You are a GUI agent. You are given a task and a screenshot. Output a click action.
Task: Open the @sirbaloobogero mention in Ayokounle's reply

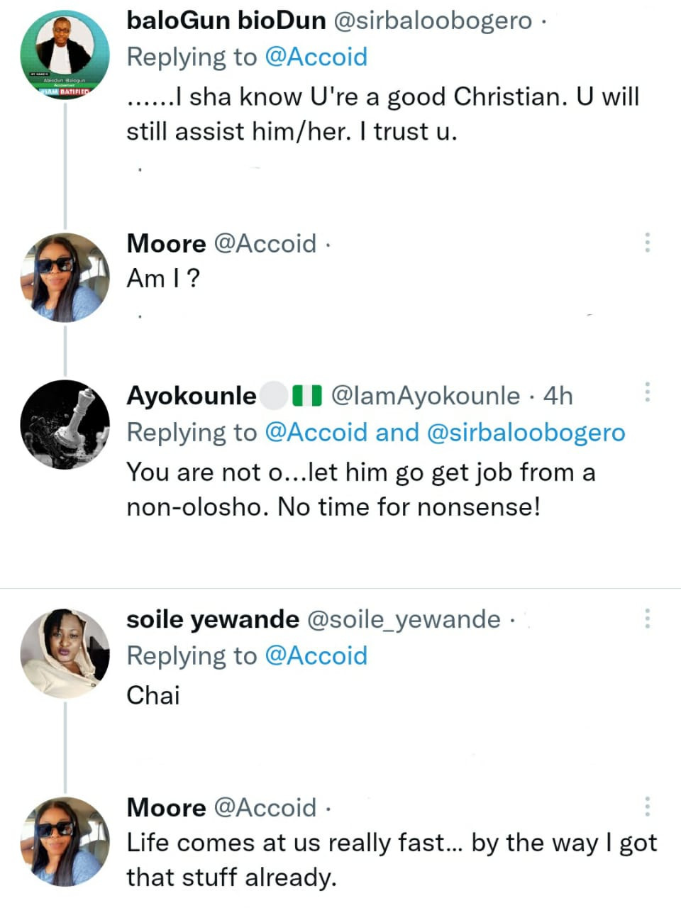(x=526, y=432)
